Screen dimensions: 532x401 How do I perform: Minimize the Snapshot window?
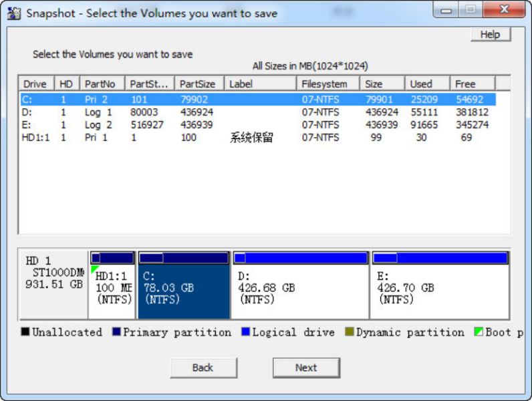[x=446, y=10]
